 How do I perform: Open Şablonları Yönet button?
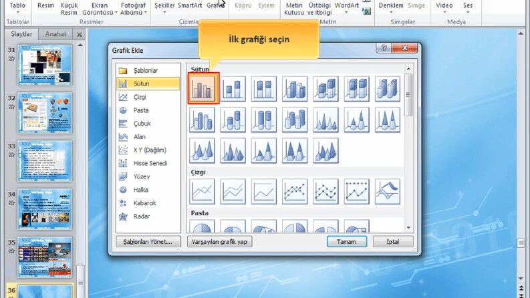point(148,242)
